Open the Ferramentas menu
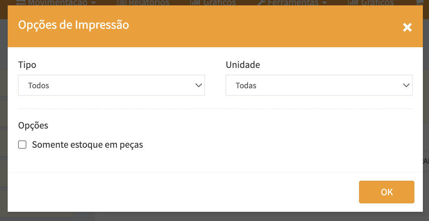Screen dimensions: 429x221 point(294,3)
